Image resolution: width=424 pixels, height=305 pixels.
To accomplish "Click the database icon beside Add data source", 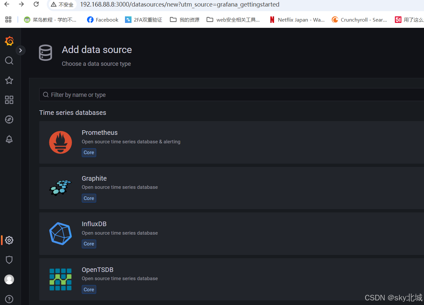I will pos(45,53).
